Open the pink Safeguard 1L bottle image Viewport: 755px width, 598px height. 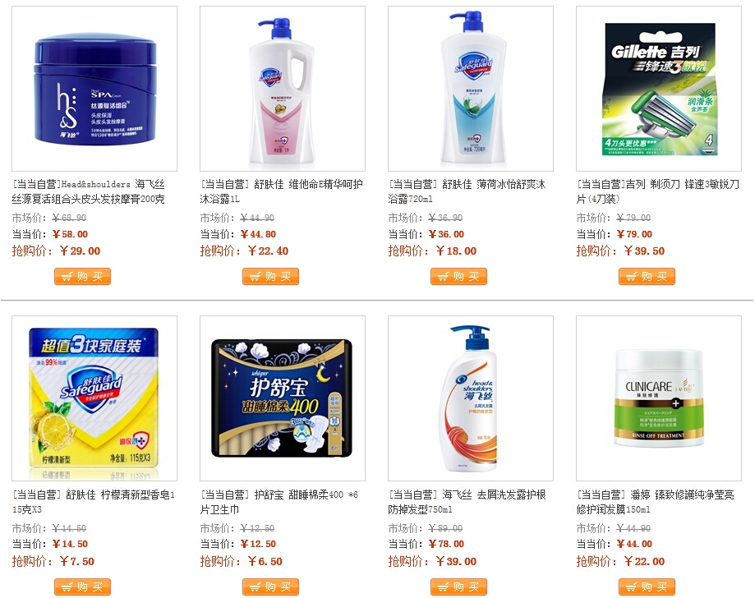pyautogui.click(x=283, y=89)
